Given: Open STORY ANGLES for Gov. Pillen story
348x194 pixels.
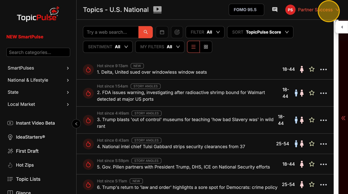Looking at the screenshot, I should 146,161.
